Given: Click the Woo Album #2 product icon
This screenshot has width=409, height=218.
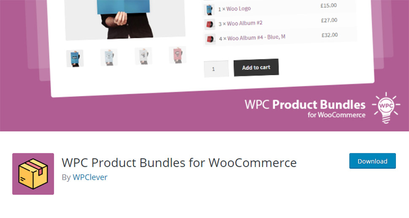Looking at the screenshot, I should click(x=210, y=24).
